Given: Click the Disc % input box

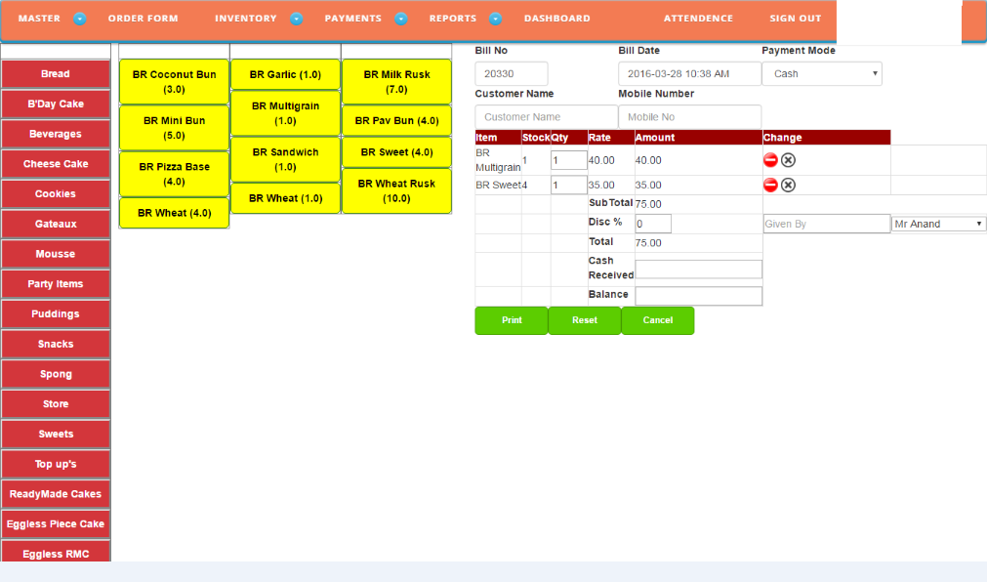Looking at the screenshot, I should [652, 224].
